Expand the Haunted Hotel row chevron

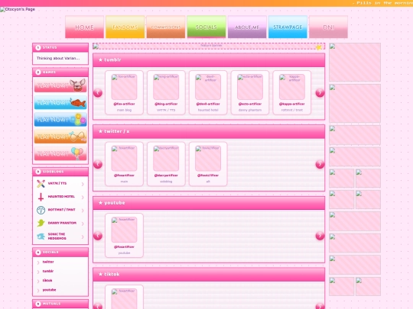(x=83, y=197)
